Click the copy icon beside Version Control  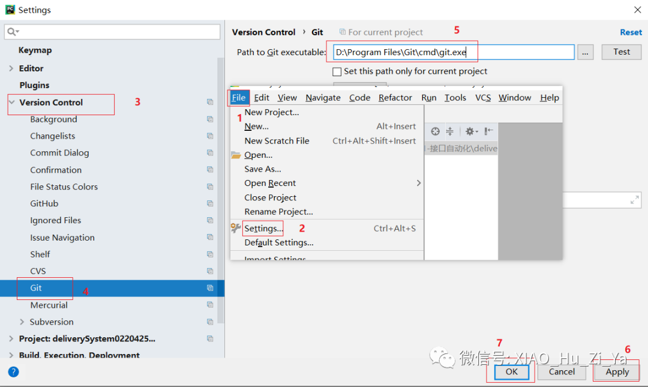click(x=210, y=102)
